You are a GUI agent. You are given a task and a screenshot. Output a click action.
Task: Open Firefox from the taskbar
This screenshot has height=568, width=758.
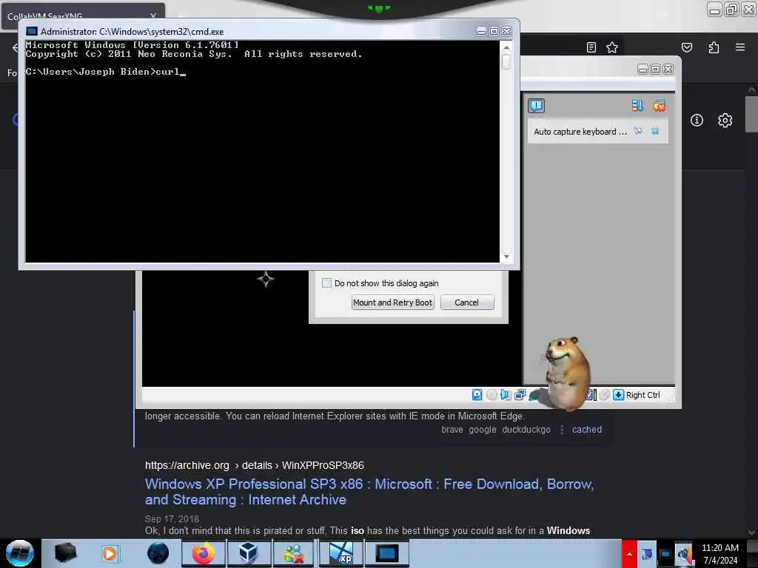pyautogui.click(x=204, y=553)
